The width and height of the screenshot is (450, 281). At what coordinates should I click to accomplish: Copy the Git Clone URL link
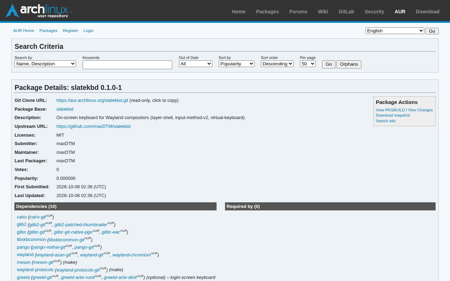click(x=92, y=100)
